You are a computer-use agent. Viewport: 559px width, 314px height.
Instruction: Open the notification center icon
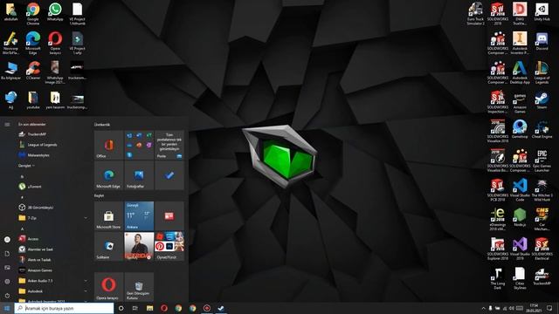click(x=549, y=308)
